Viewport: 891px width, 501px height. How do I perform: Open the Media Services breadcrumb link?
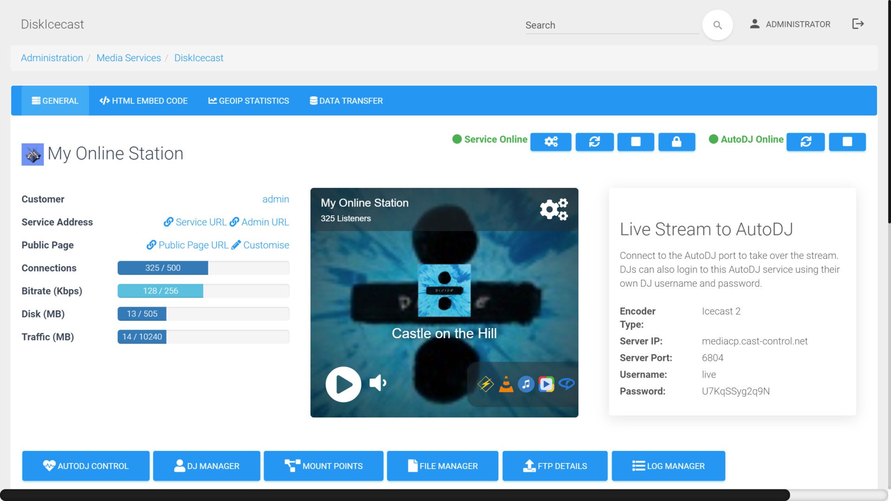129,58
